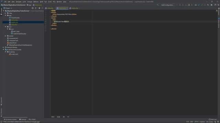
Task: Hide the Project panel with minus icon
Action: pyautogui.click(x=42, y=8)
